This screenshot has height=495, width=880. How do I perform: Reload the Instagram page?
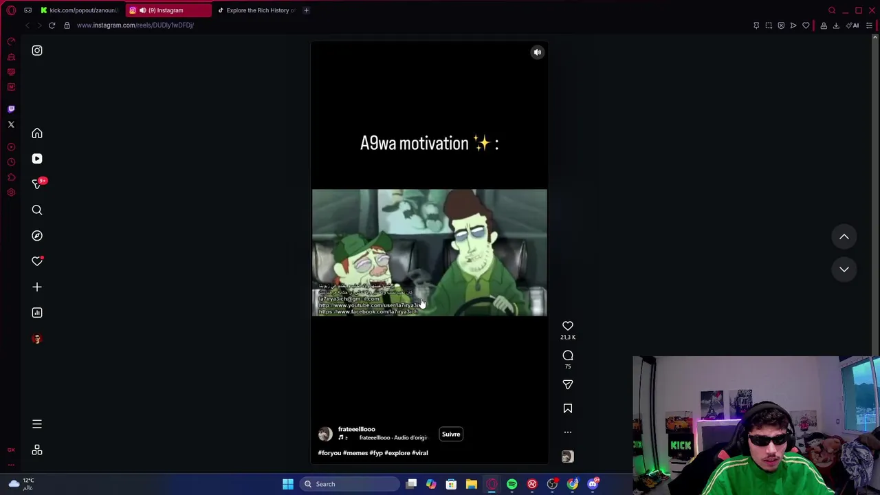[52, 25]
